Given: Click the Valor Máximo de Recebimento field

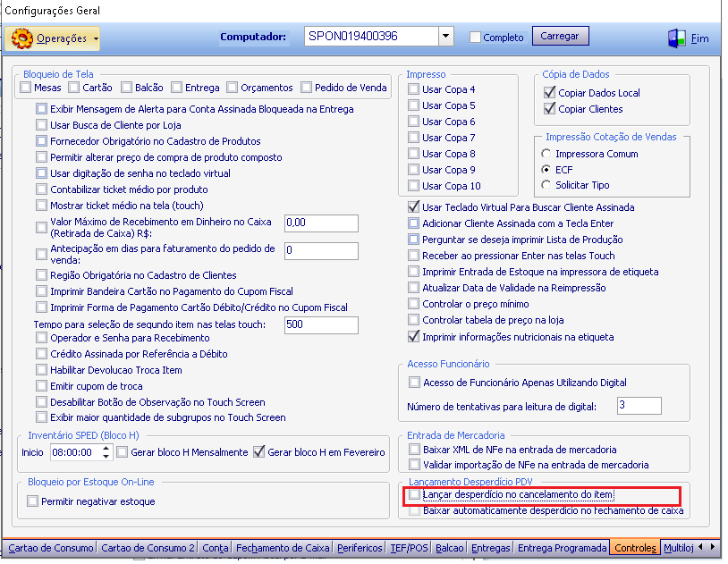Looking at the screenshot, I should pyautogui.click(x=321, y=223).
